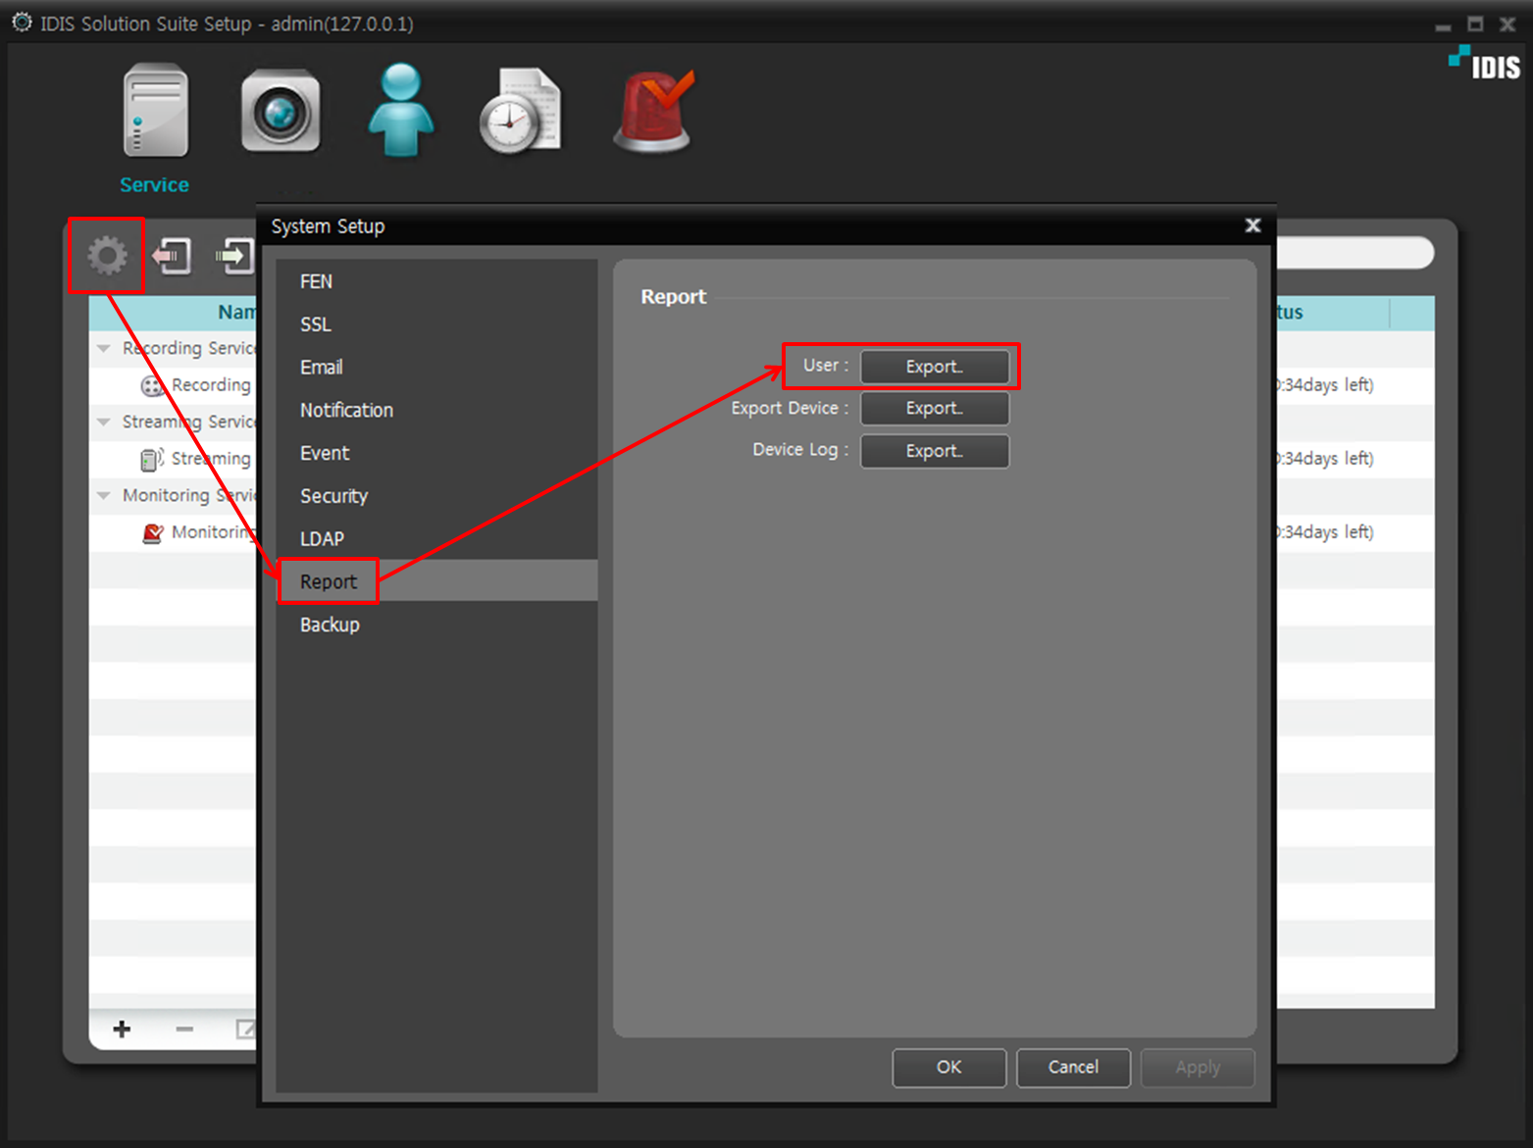Viewport: 1533px width, 1148px height.
Task: Open the Schedule clock document icon
Action: tap(520, 111)
